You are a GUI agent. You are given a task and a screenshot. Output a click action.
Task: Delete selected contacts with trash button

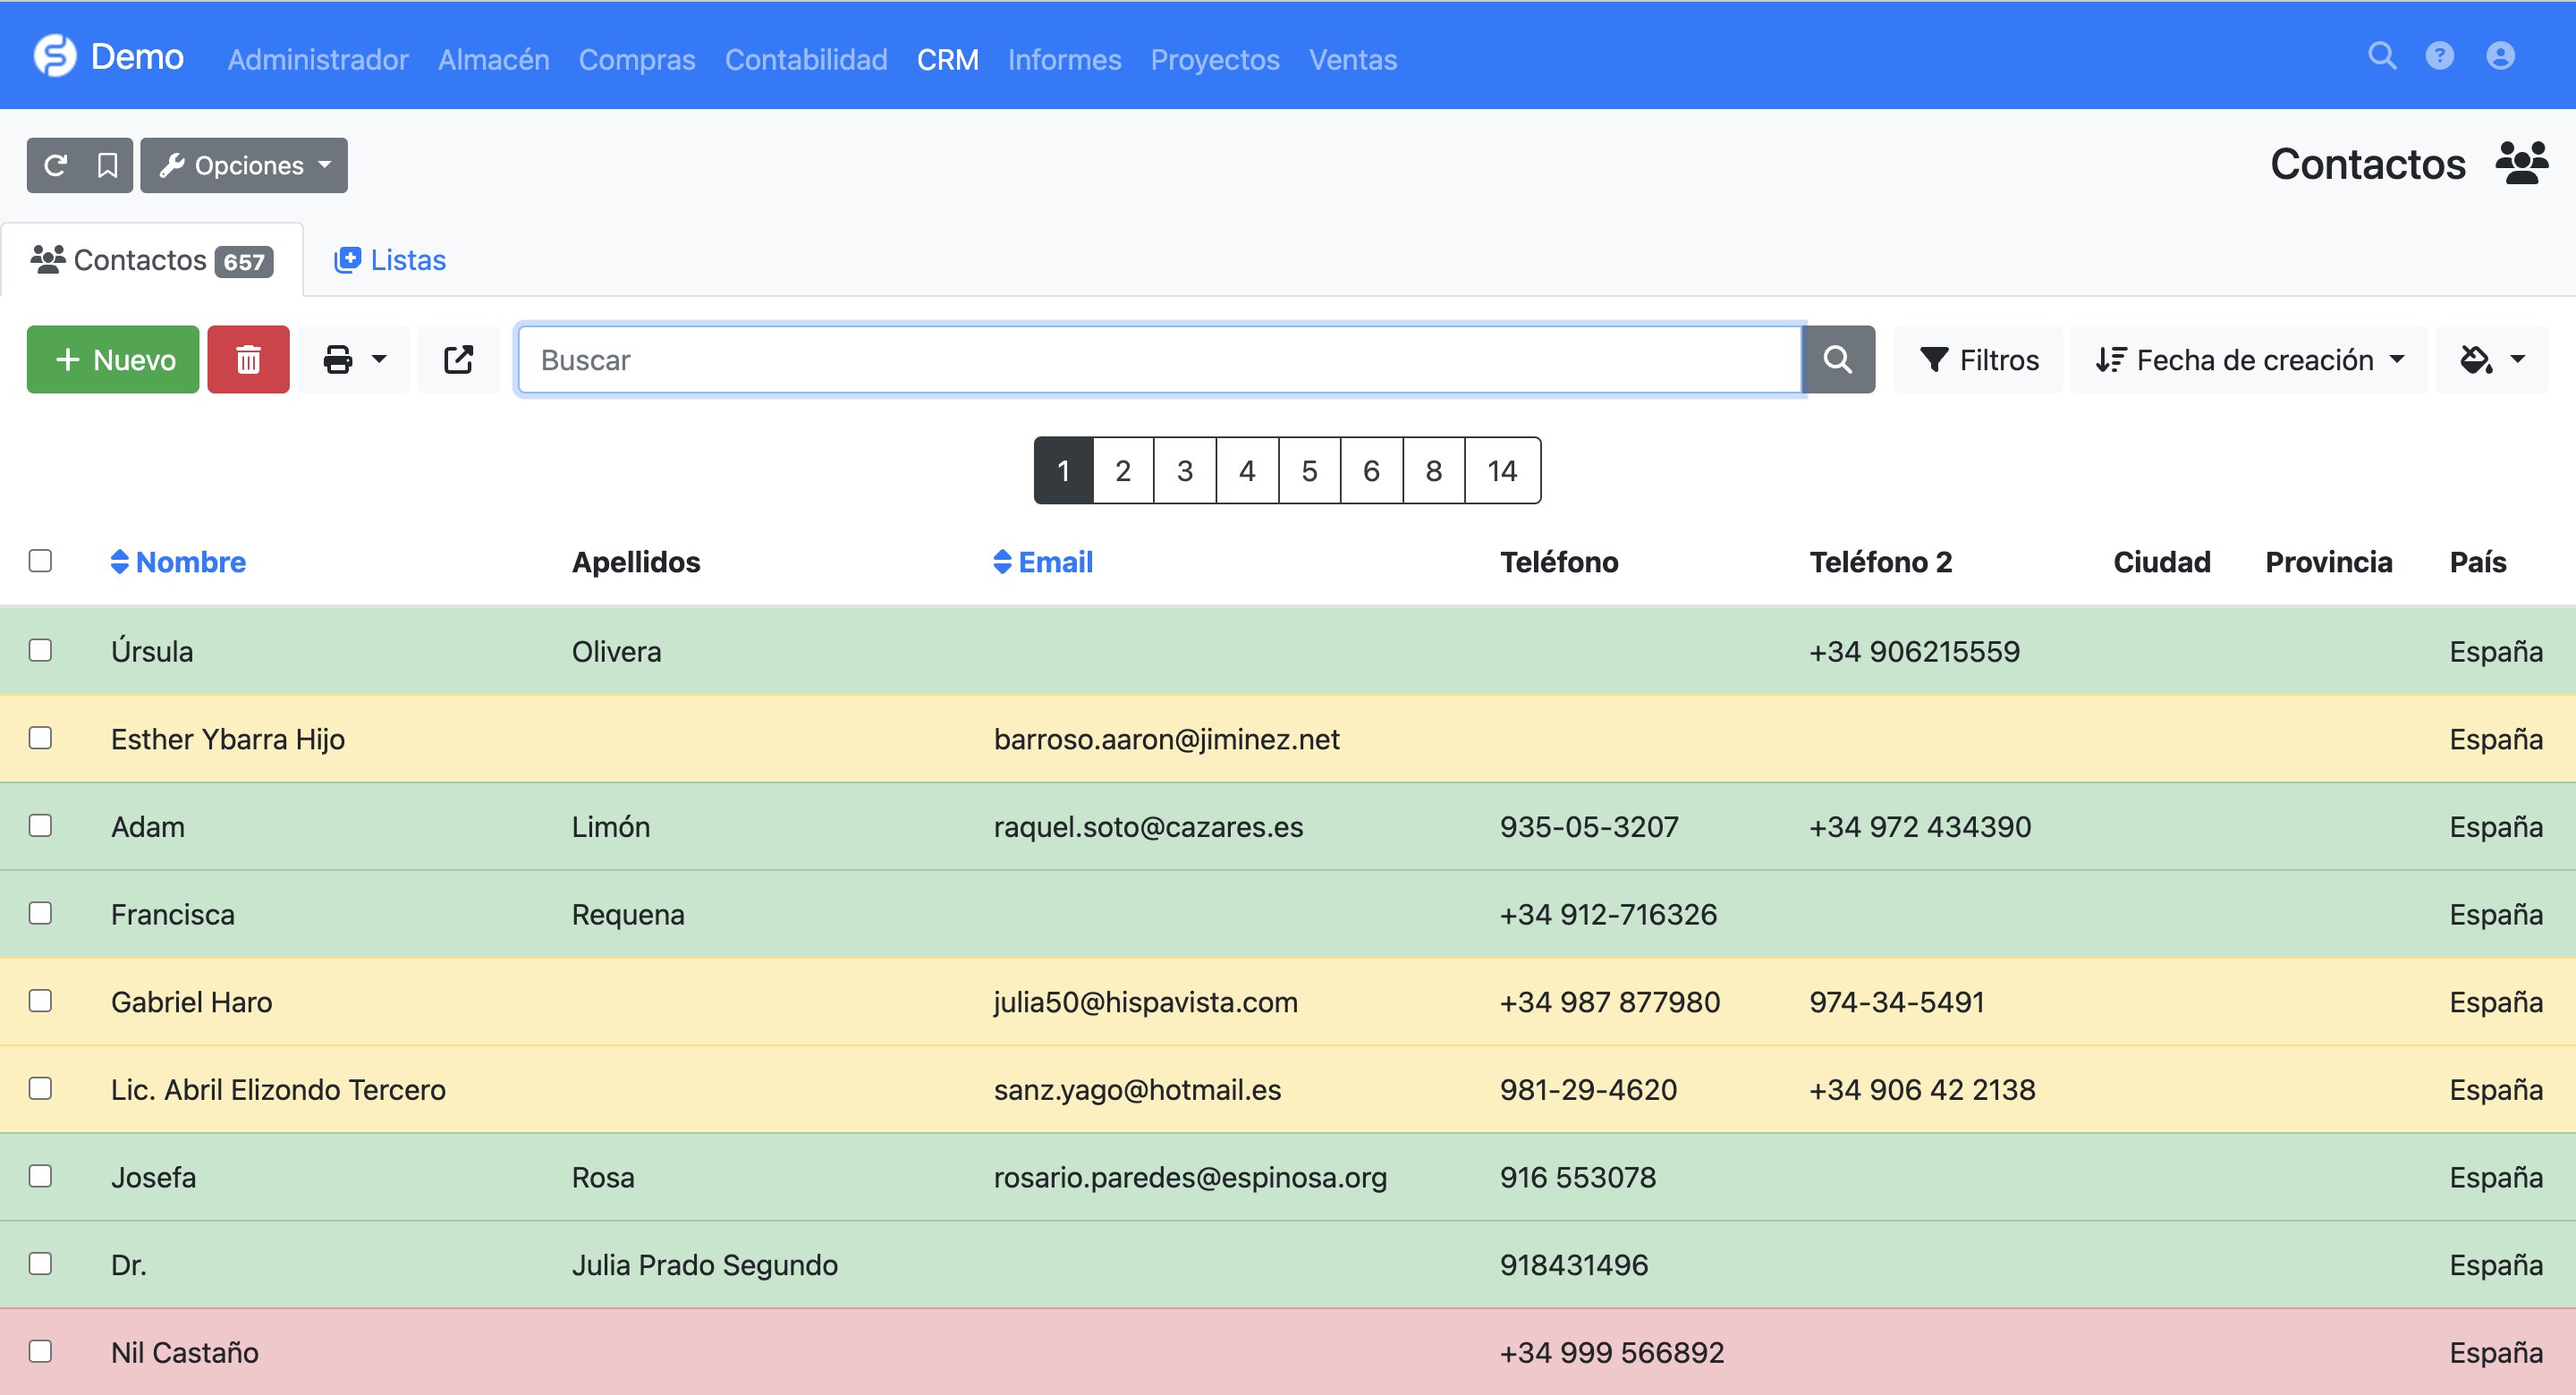[248, 359]
